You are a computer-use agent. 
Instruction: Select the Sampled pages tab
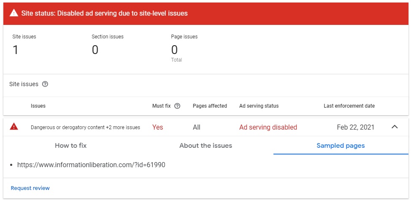coord(341,146)
